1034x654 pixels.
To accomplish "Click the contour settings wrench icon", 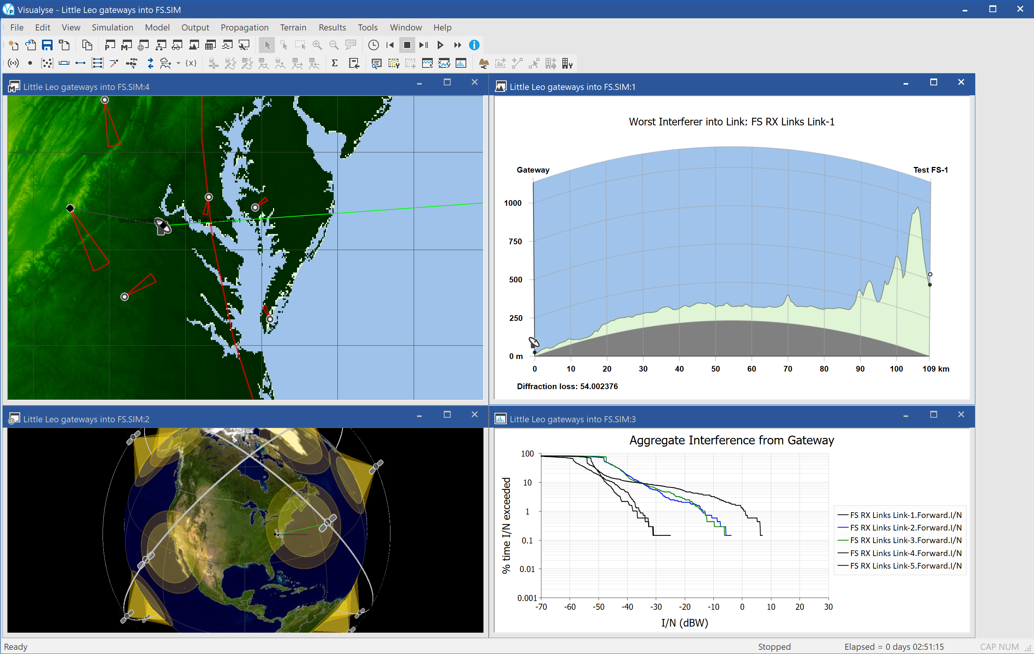I will (394, 64).
